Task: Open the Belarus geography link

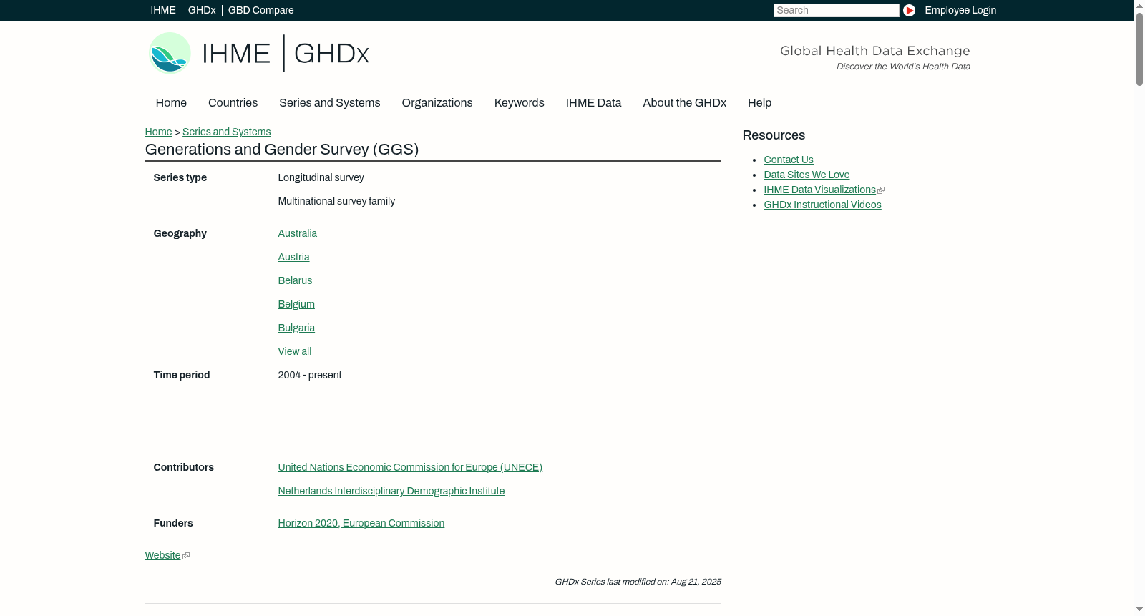Action: coord(295,280)
